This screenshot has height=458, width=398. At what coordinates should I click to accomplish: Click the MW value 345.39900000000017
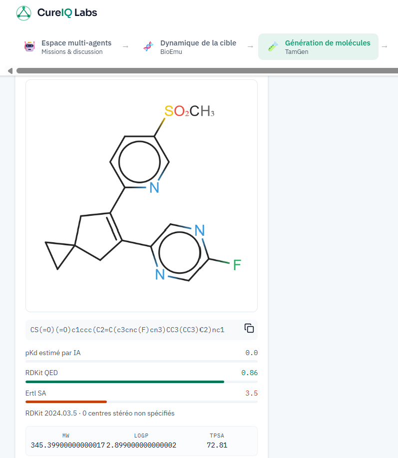tap(68, 445)
